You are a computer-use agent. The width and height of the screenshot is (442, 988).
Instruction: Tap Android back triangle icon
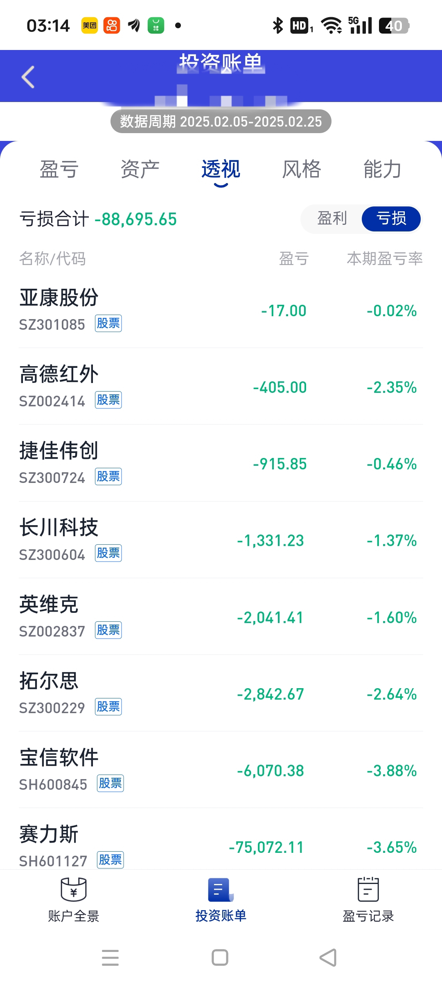pos(328,958)
